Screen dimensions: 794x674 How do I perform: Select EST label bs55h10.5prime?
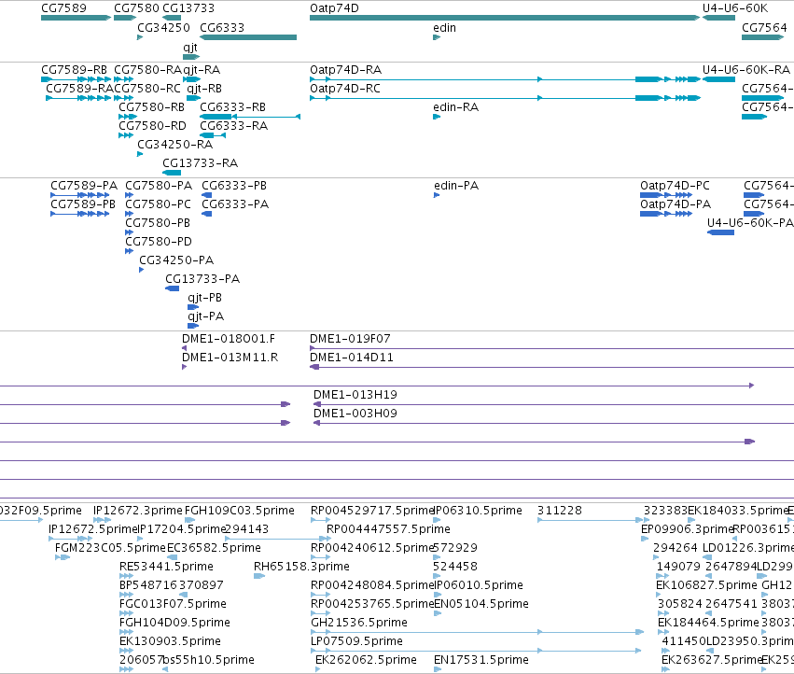209,660
